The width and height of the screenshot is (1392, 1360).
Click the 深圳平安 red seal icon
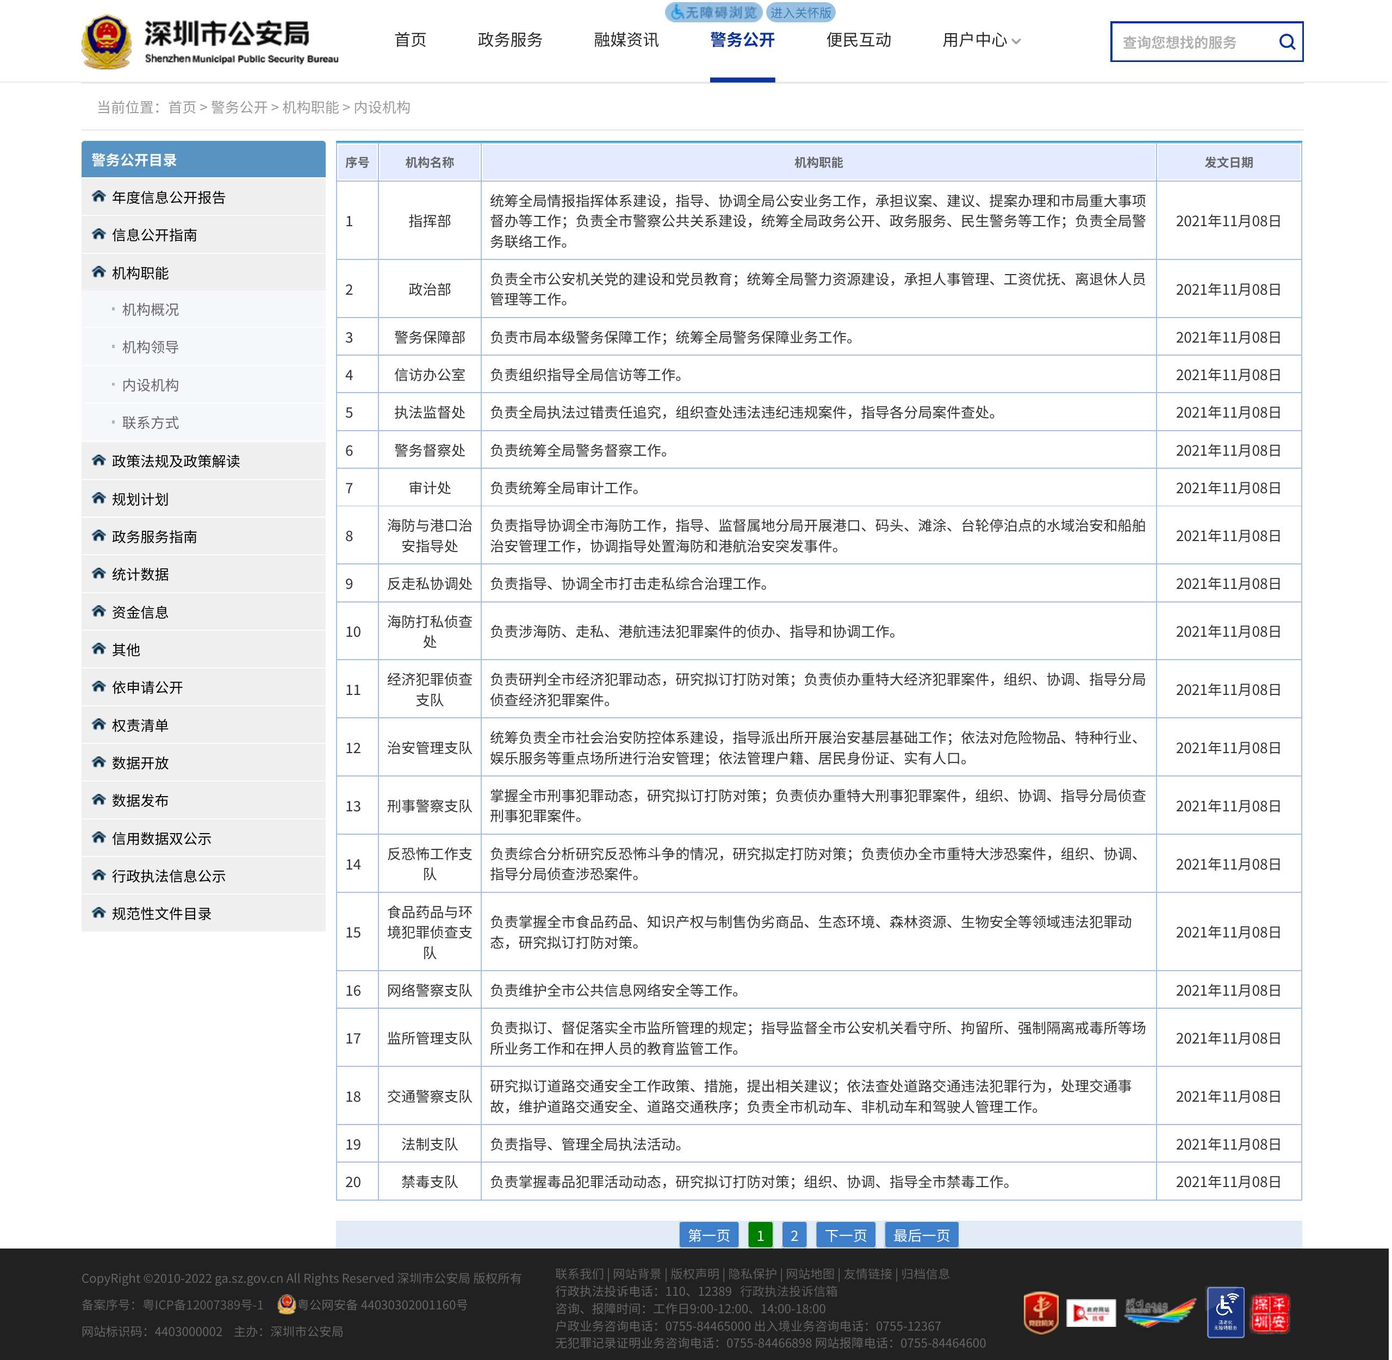(x=1270, y=1313)
